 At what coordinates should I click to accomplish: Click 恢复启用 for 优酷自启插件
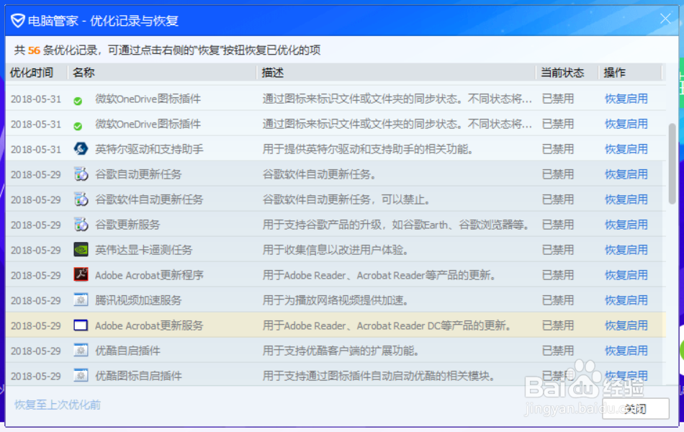tap(626, 351)
